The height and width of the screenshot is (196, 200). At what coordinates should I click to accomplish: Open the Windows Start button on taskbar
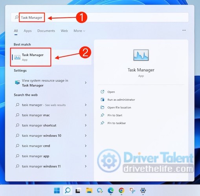coord(57,191)
